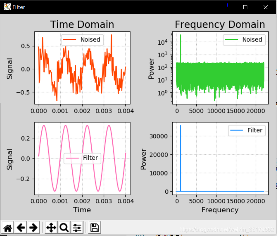The width and height of the screenshot is (277, 236).
Task: Click the Frequency x-axis label
Action: 220,210
